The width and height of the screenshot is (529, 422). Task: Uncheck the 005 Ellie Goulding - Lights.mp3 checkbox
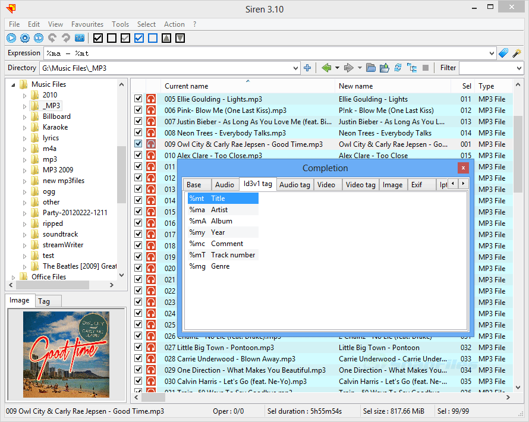138,99
